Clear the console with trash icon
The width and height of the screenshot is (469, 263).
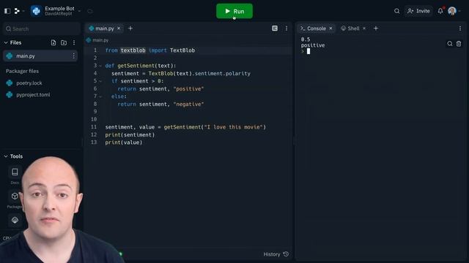point(459,44)
